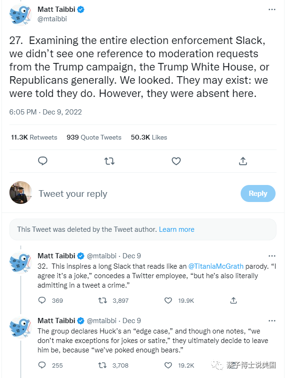The height and width of the screenshot is (378, 285).
Task: Open more options on the 'edge case' tweet
Action: click(x=272, y=321)
